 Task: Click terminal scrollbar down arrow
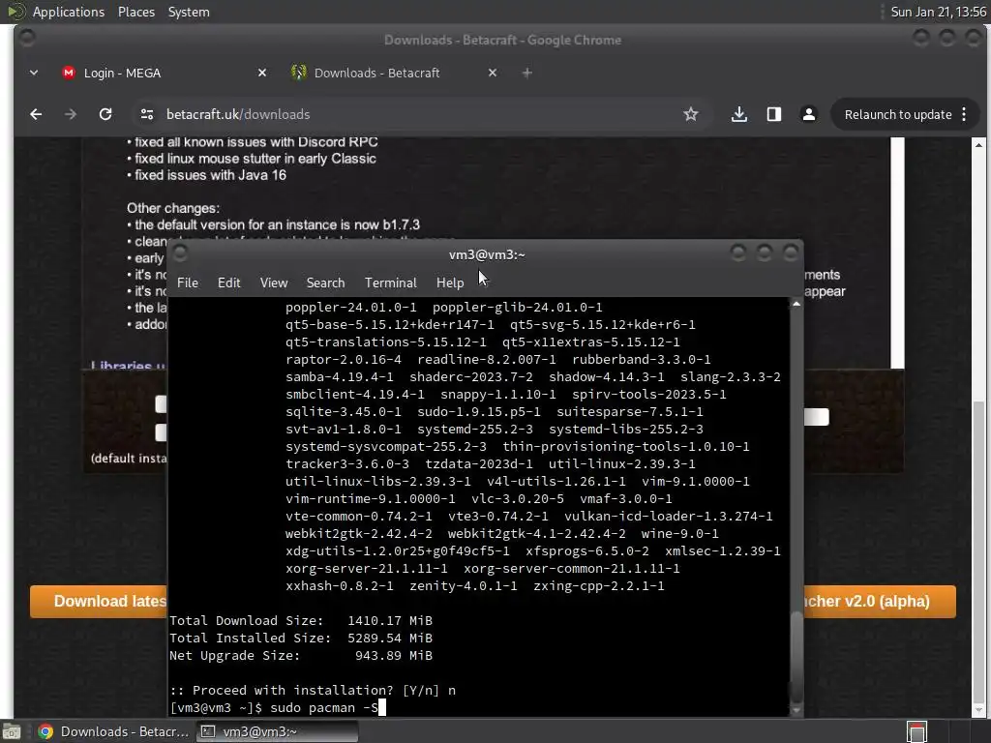tap(796, 709)
